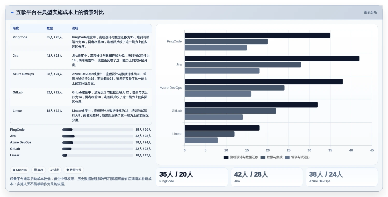
Task: Click the 说明 column header
Action: pyautogui.click(x=75, y=28)
